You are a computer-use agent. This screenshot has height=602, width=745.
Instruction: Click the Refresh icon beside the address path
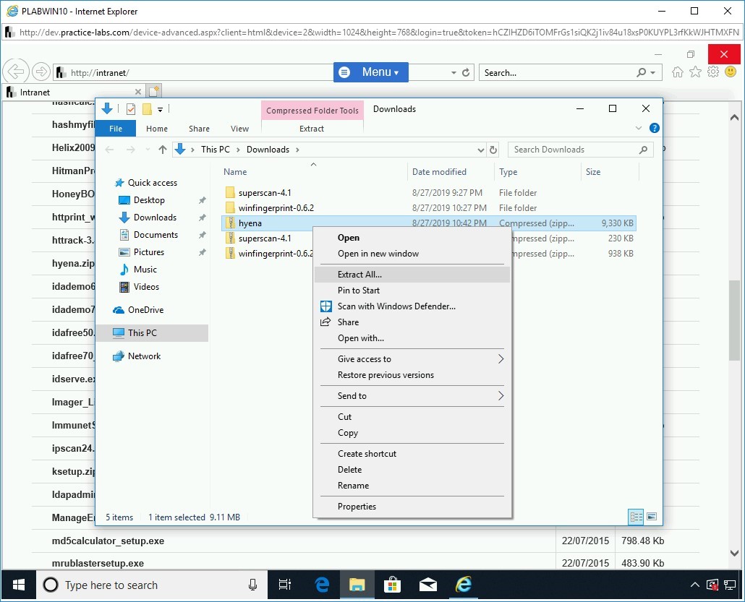493,150
